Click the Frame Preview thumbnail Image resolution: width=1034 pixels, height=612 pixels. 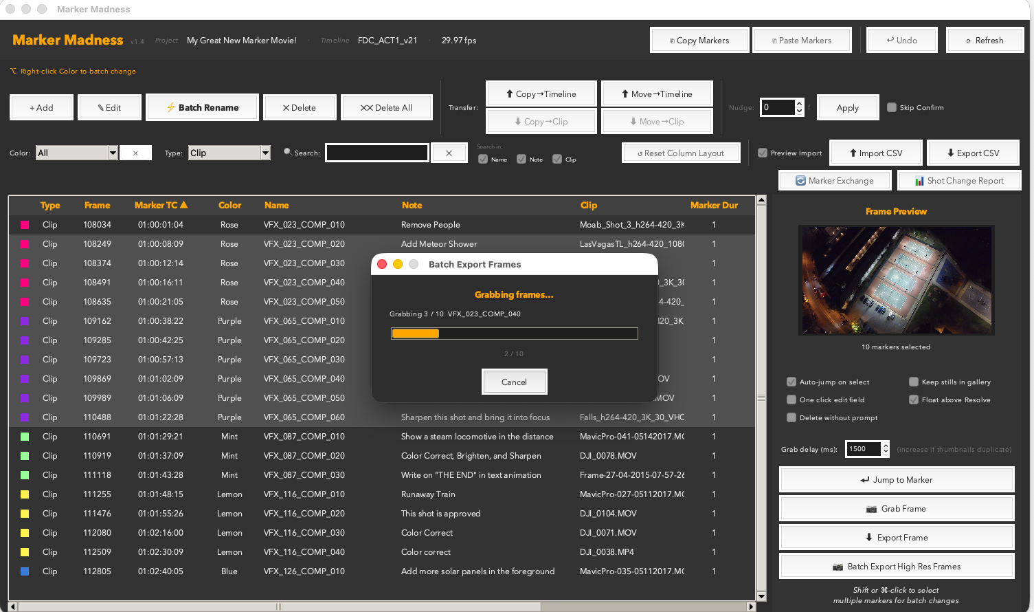click(x=897, y=280)
